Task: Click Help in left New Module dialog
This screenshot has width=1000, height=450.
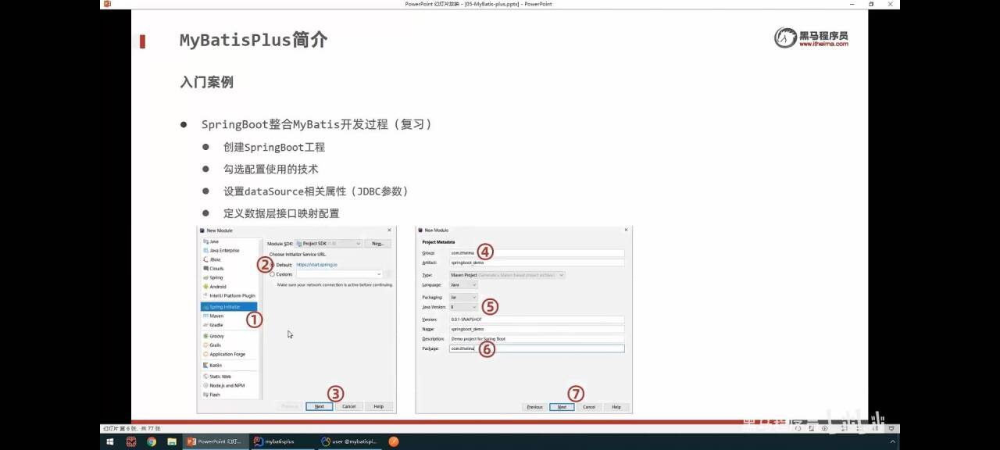Action: pos(378,406)
